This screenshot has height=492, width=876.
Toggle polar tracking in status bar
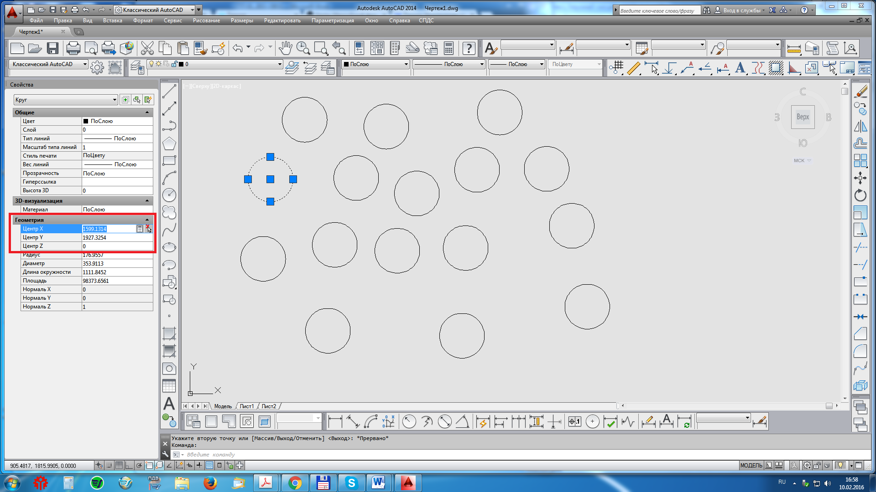point(139,465)
